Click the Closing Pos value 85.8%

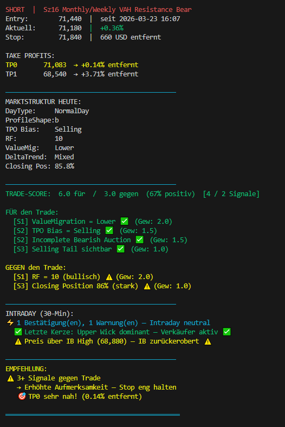[x=64, y=166]
